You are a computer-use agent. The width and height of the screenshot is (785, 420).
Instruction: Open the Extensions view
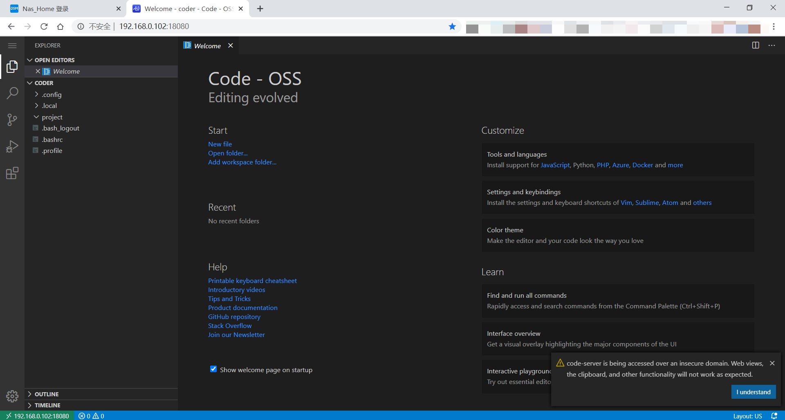click(12, 173)
